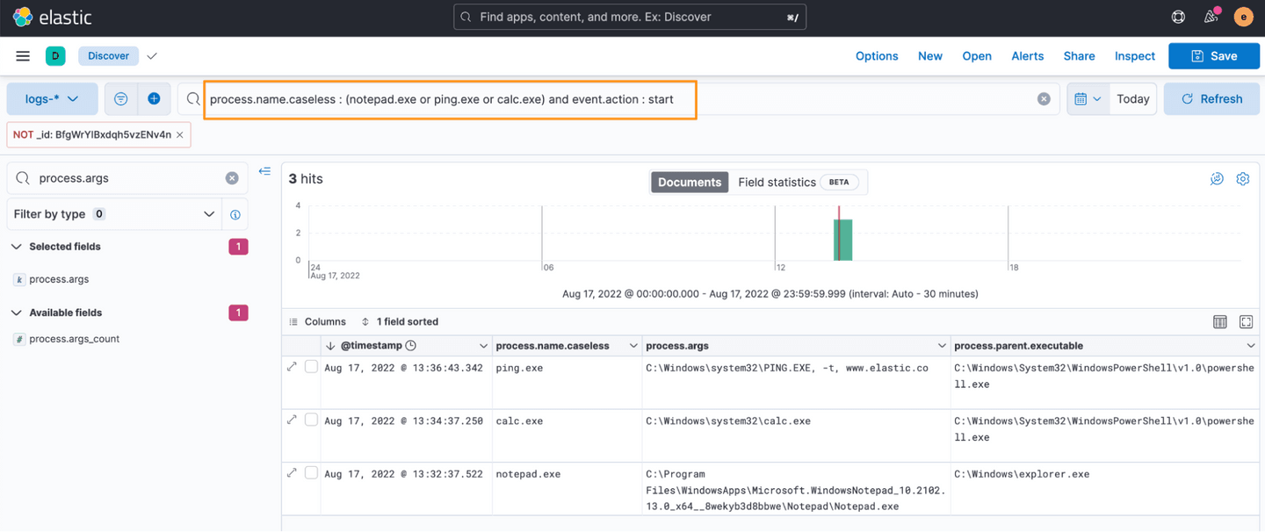Enter fullscreen mode for document table
1265x532 pixels.
pyautogui.click(x=1246, y=322)
